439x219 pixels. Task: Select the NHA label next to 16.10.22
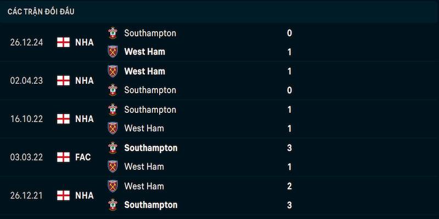coord(85,119)
